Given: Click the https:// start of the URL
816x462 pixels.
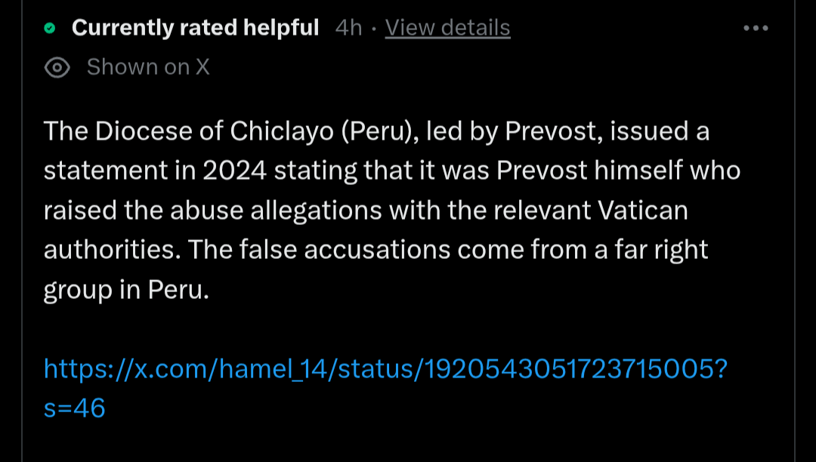Looking at the screenshot, I should (89, 369).
